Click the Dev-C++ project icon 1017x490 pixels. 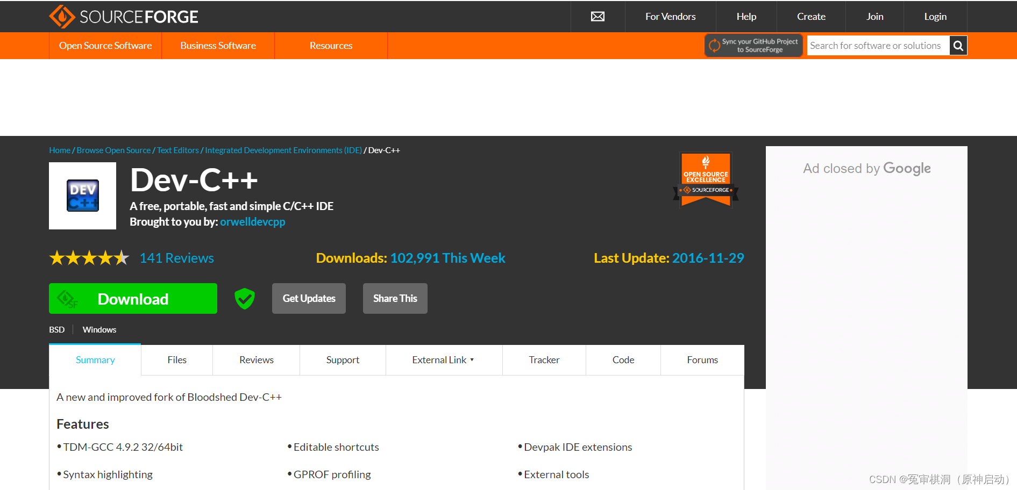(x=82, y=196)
